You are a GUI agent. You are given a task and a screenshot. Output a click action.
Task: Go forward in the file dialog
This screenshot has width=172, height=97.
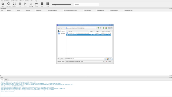101,28
